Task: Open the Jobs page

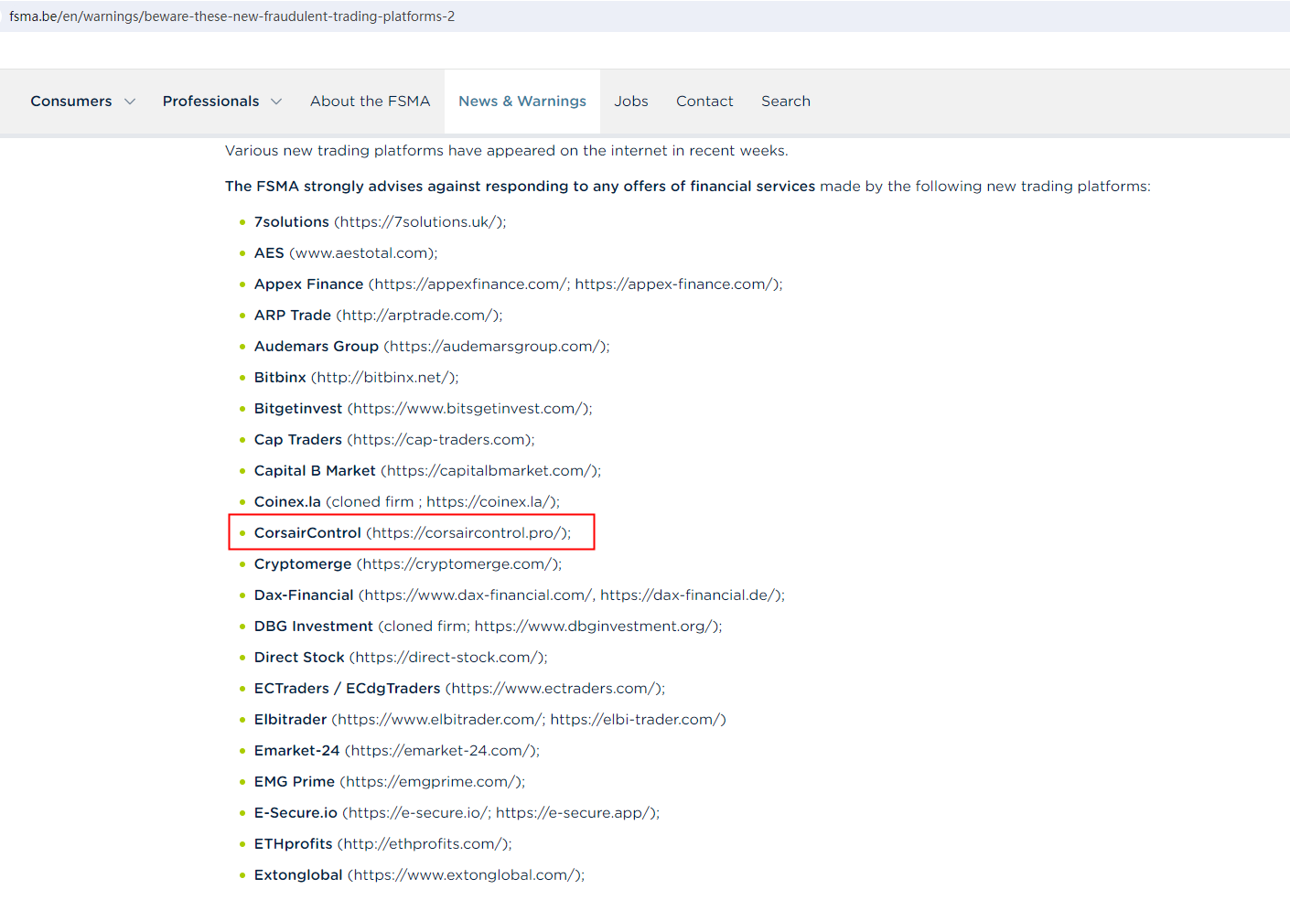Action: (630, 102)
